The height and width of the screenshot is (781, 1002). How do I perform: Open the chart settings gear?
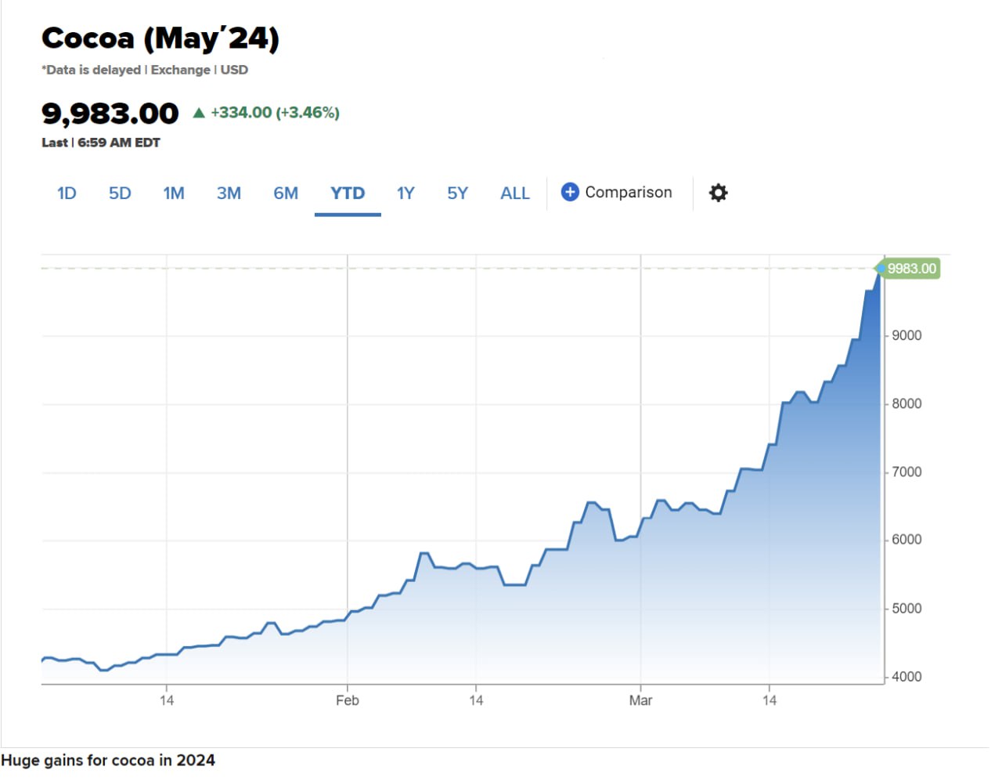pos(718,193)
